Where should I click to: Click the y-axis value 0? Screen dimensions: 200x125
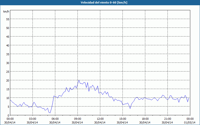pos(8,115)
